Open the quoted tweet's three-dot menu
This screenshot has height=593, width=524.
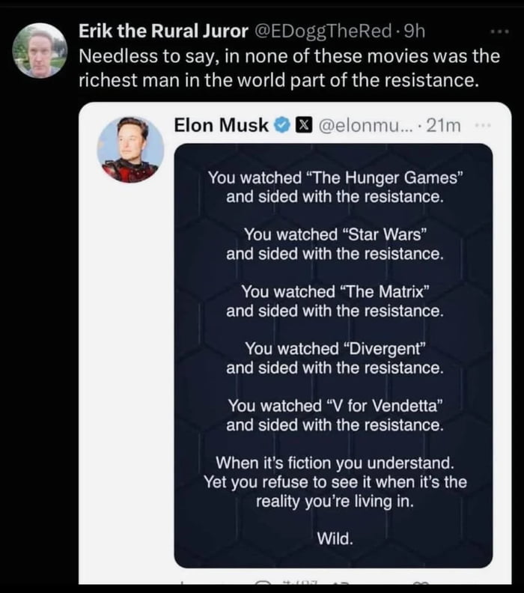pyautogui.click(x=484, y=126)
